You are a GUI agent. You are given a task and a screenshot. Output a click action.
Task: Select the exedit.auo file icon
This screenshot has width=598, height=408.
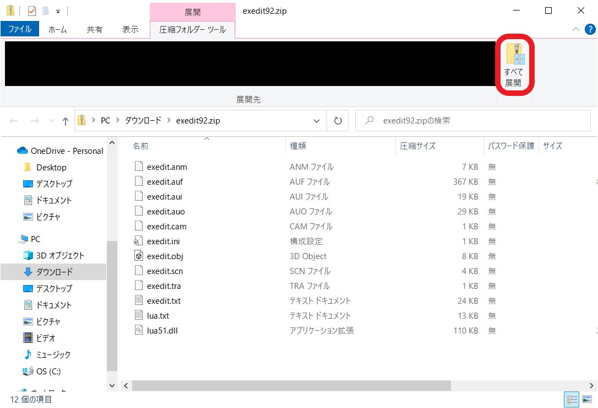point(139,211)
